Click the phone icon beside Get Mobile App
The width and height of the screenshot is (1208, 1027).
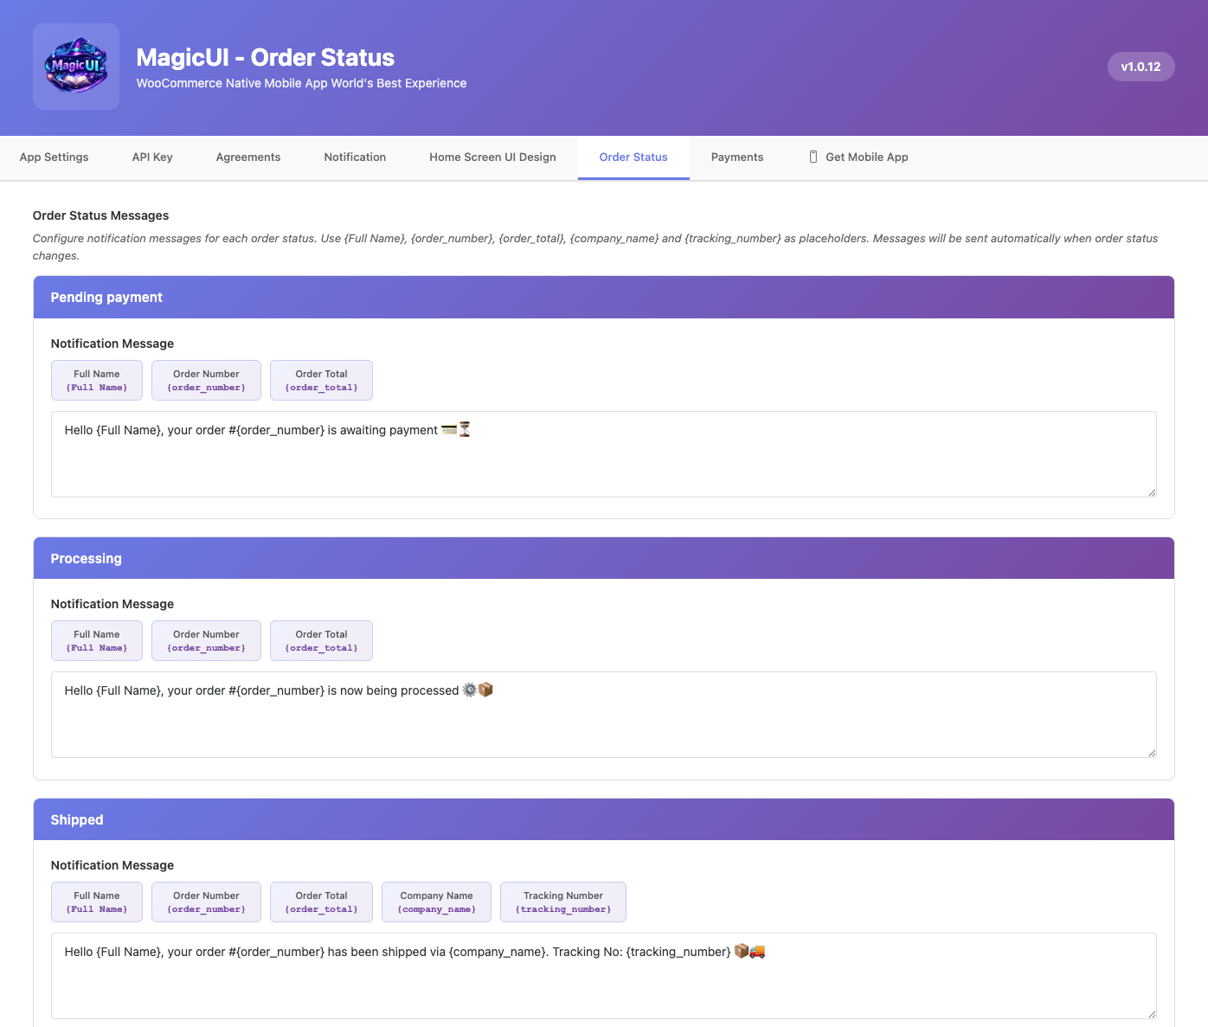(x=813, y=157)
